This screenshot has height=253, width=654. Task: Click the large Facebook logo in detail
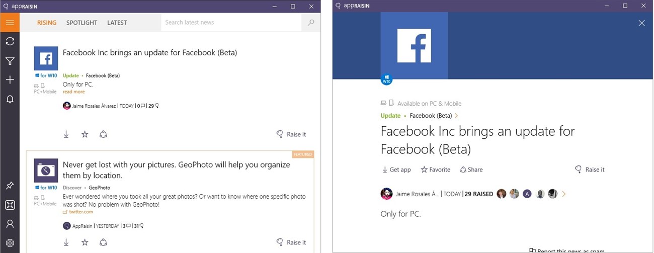point(414,45)
